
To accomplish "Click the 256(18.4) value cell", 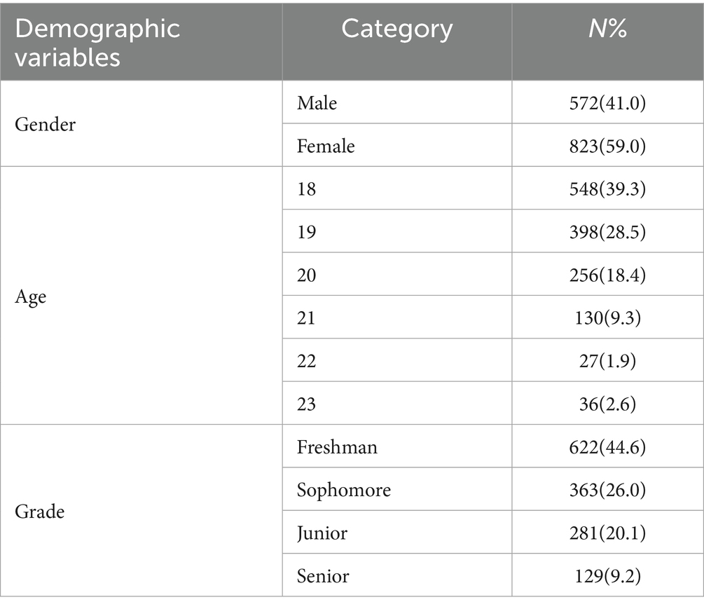I will click(607, 275).
